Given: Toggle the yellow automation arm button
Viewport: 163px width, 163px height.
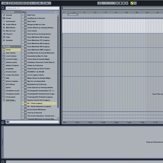Looking at the screenshot, I should (x=132, y=3).
